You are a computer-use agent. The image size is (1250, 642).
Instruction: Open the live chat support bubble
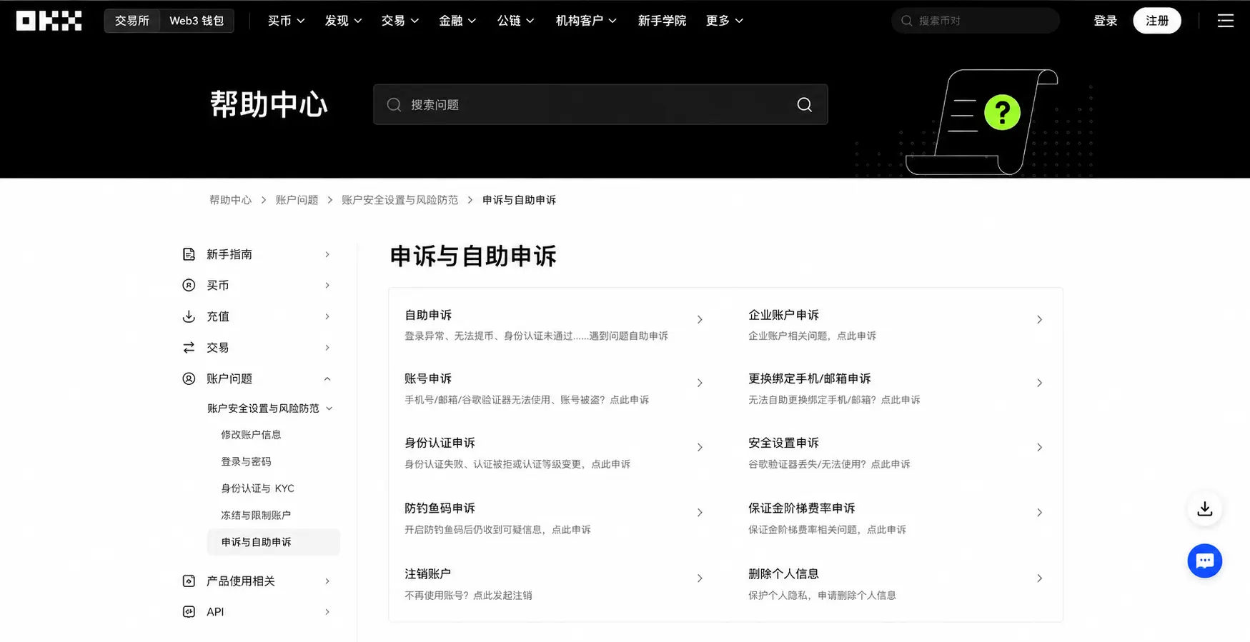point(1204,561)
